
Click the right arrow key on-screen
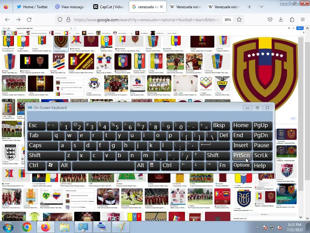click(x=211, y=166)
